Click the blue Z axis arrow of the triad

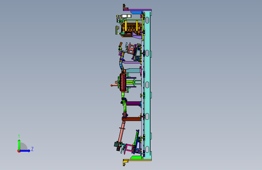tap(25, 151)
